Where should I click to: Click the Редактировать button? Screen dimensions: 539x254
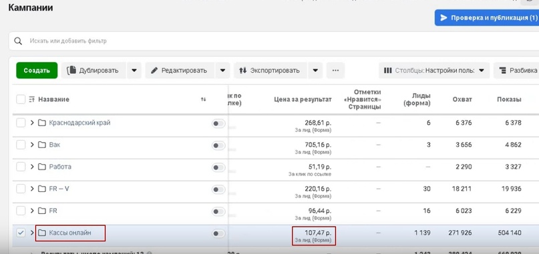coord(180,71)
